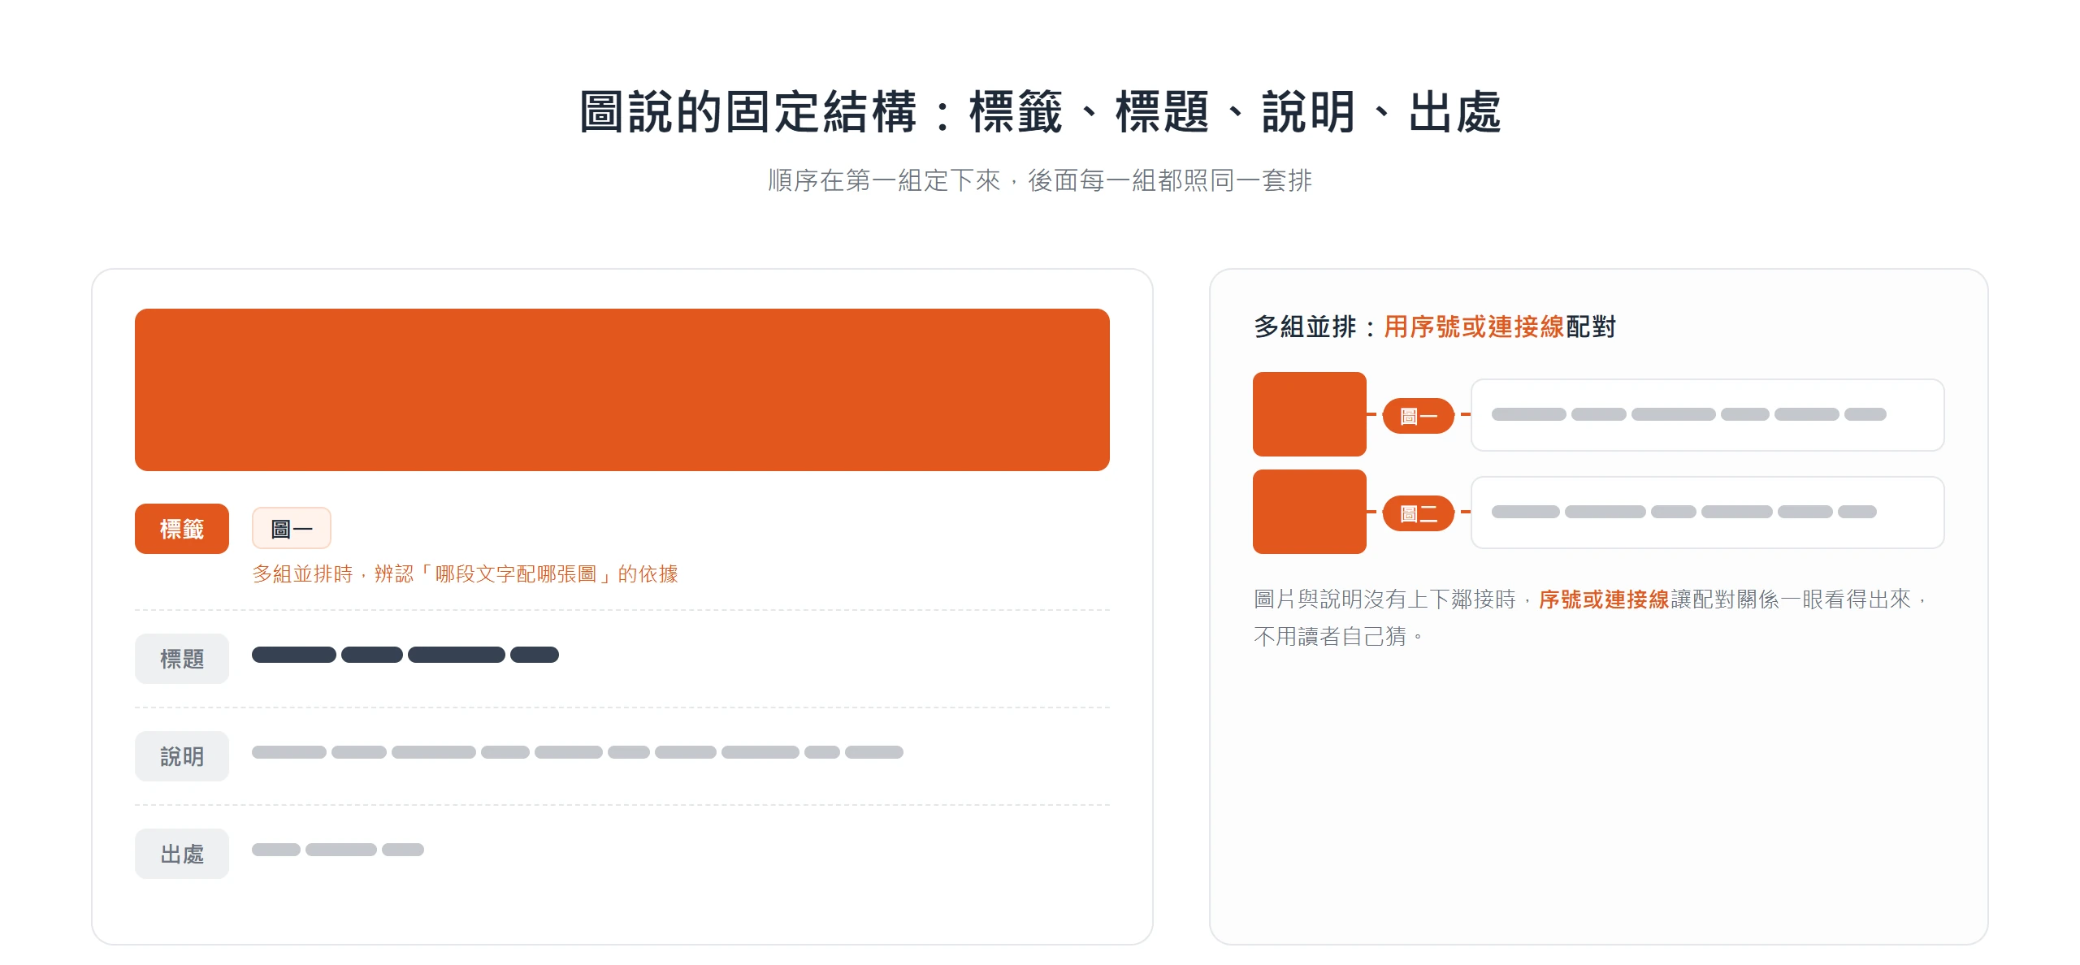Click the 圖一 connector pill
Viewport: 2080px width, 965px height.
coord(1419,416)
